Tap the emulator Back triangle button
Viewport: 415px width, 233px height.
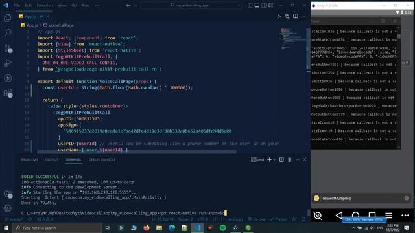[339, 216]
